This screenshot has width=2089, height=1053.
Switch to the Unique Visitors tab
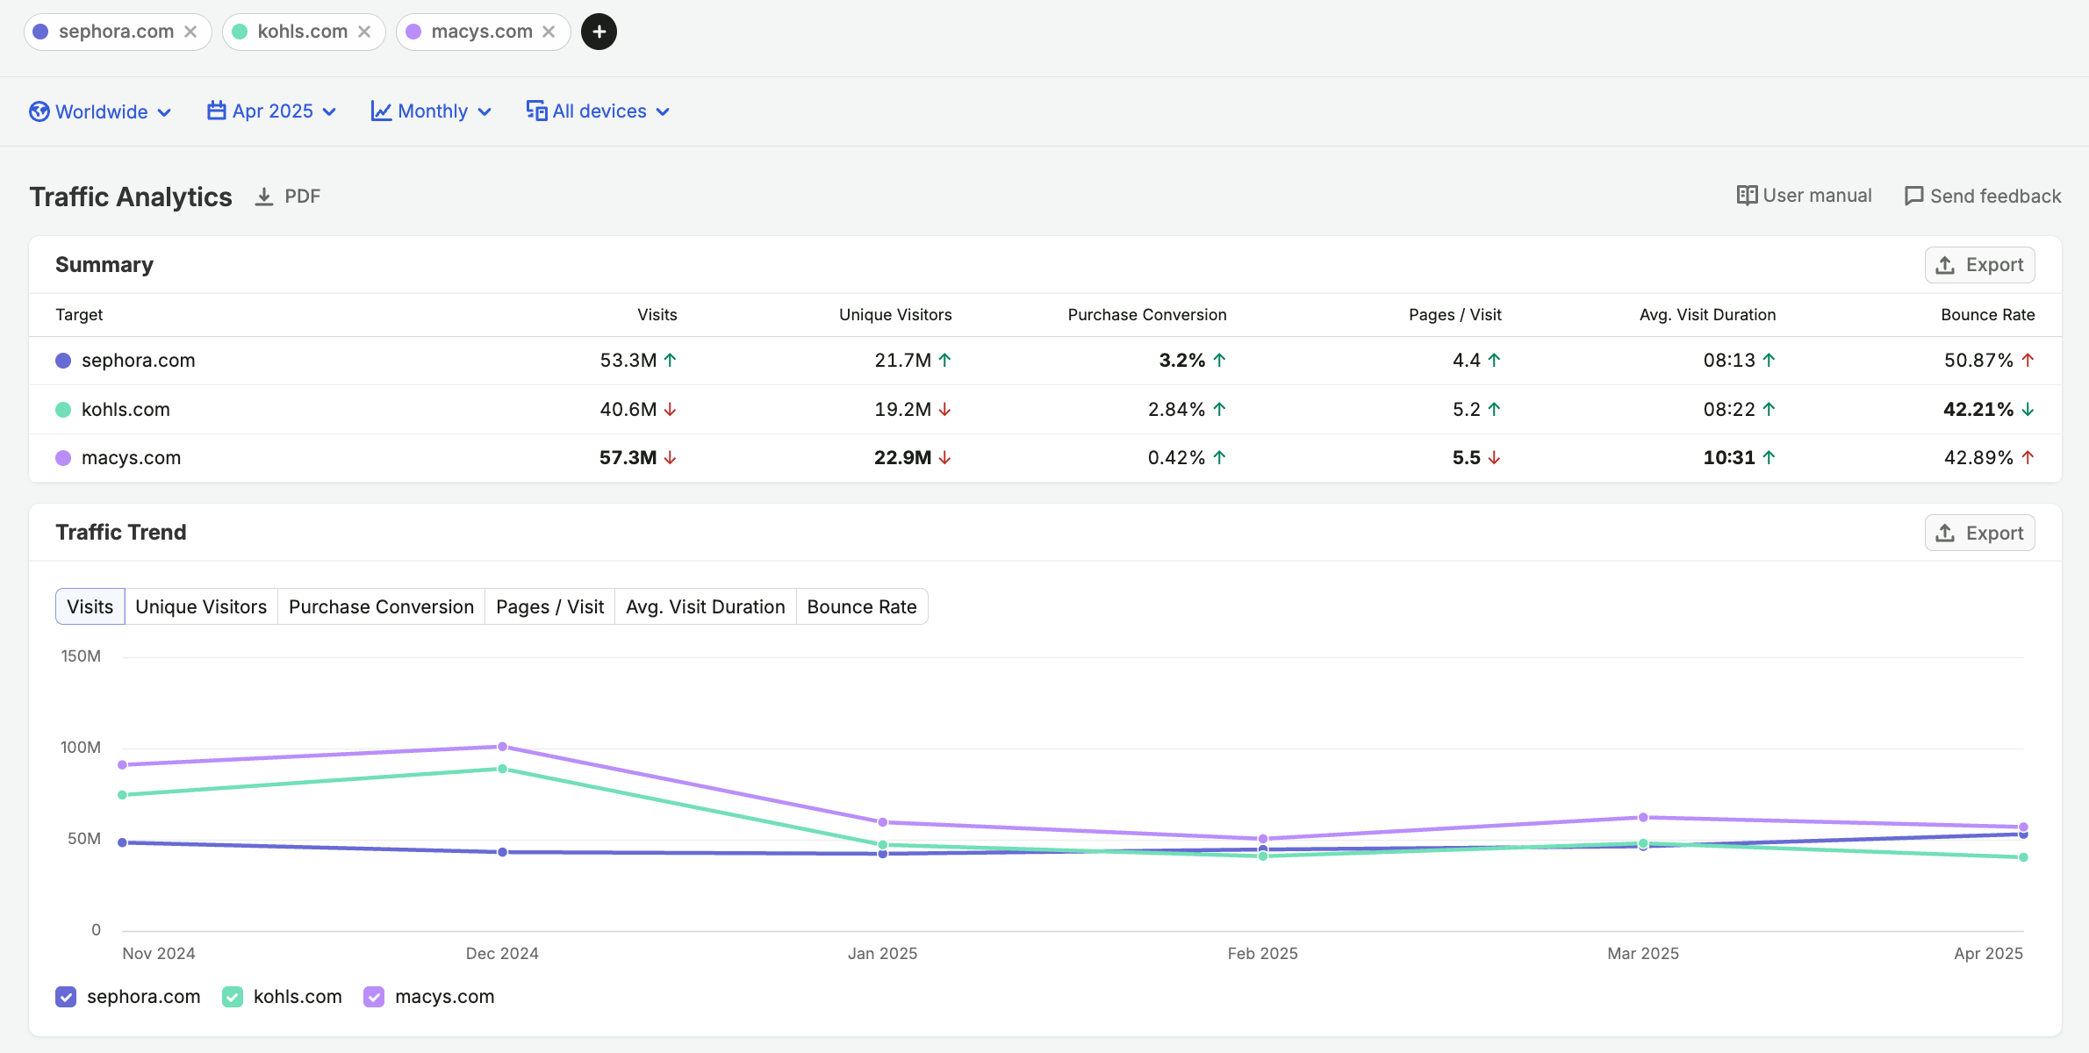click(201, 607)
